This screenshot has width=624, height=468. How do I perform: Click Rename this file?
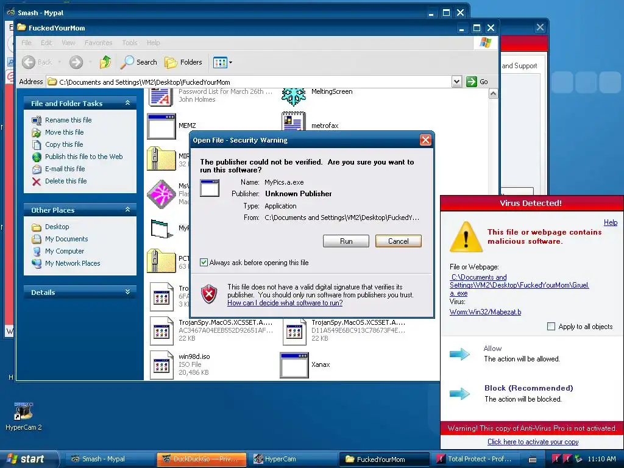coord(68,120)
